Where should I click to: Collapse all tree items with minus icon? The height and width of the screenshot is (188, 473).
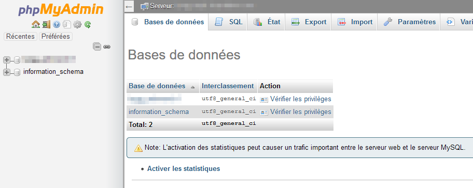[97, 46]
